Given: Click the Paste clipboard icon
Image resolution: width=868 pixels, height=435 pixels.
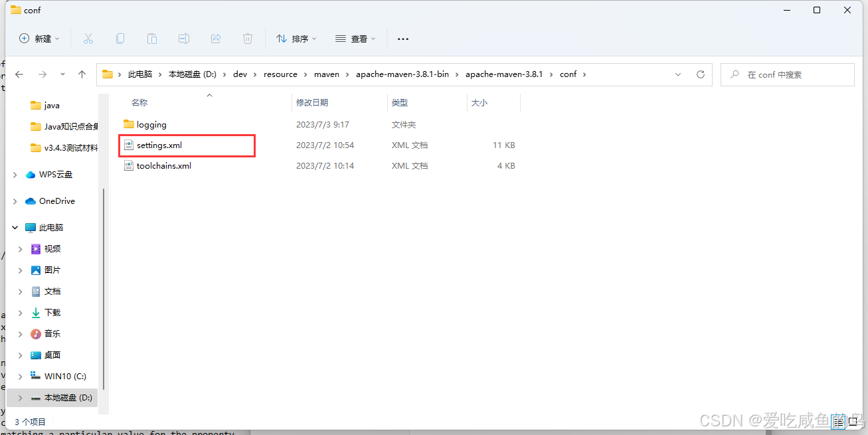Looking at the screenshot, I should click(152, 39).
